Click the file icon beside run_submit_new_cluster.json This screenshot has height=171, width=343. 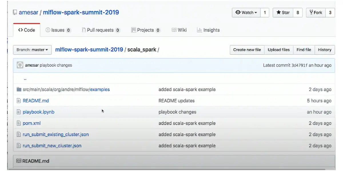click(x=19, y=146)
